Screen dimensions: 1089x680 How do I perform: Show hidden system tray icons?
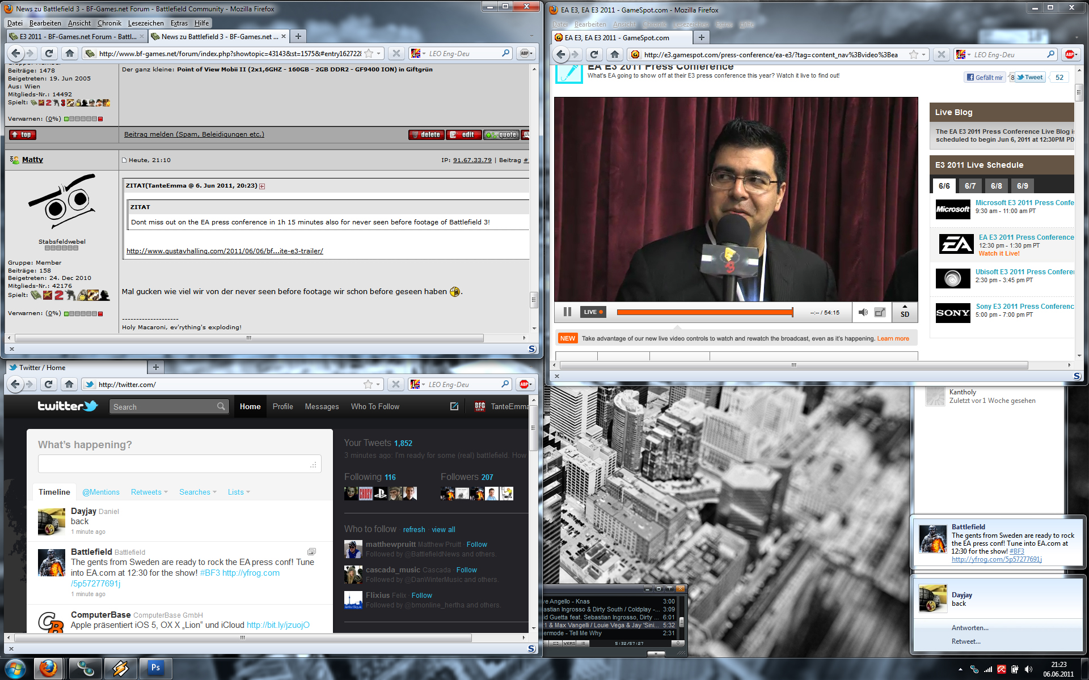point(960,669)
